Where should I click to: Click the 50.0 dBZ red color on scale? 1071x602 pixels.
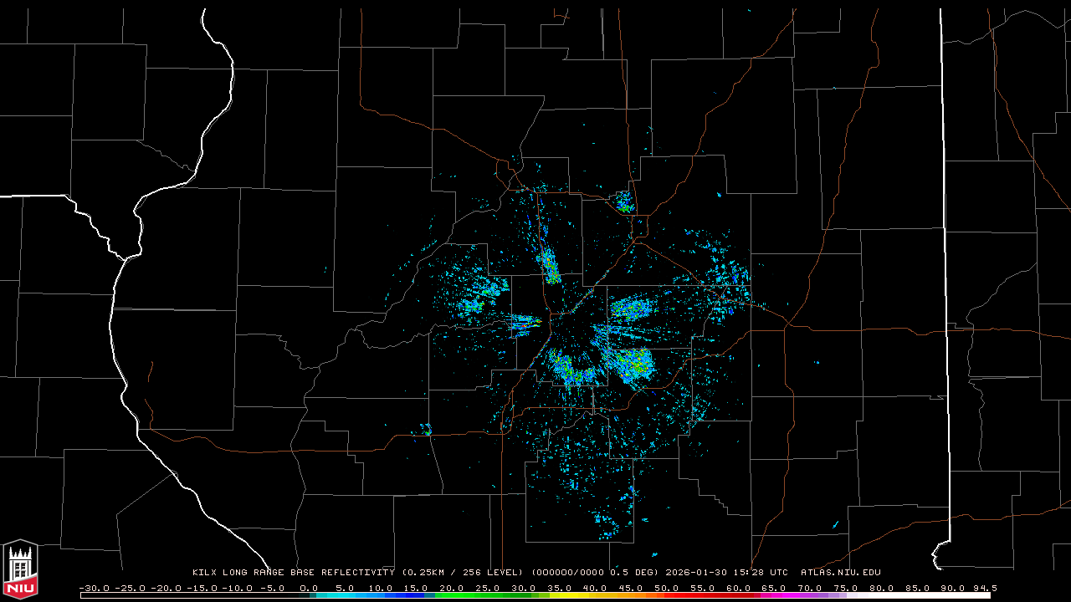(667, 595)
